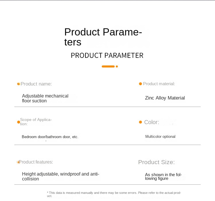
Task: Click the Scope of Application label
Action: 36,122
